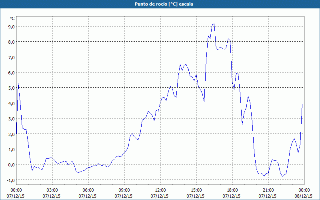Click the 4,0 y-axis label

pyautogui.click(x=11, y=103)
